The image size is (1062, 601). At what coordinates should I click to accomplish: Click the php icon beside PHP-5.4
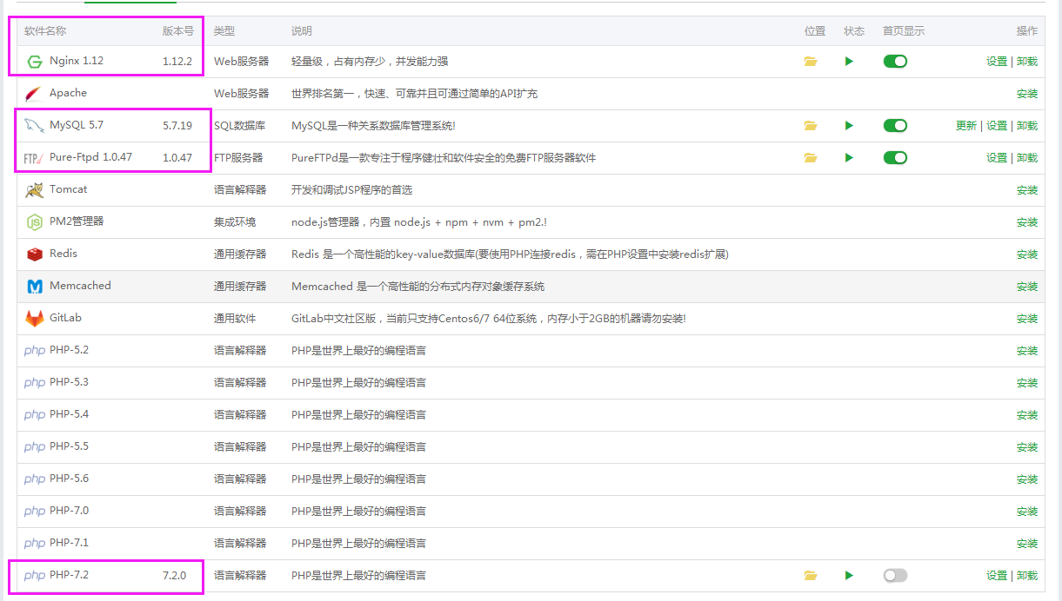coord(35,415)
